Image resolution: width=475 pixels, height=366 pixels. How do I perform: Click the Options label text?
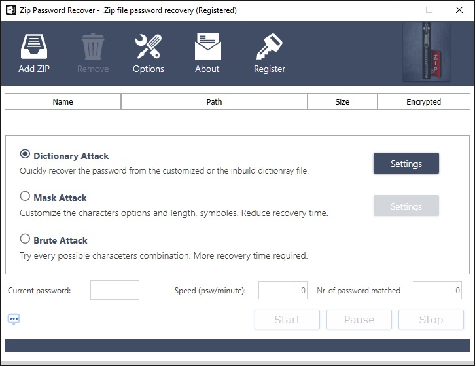click(149, 69)
